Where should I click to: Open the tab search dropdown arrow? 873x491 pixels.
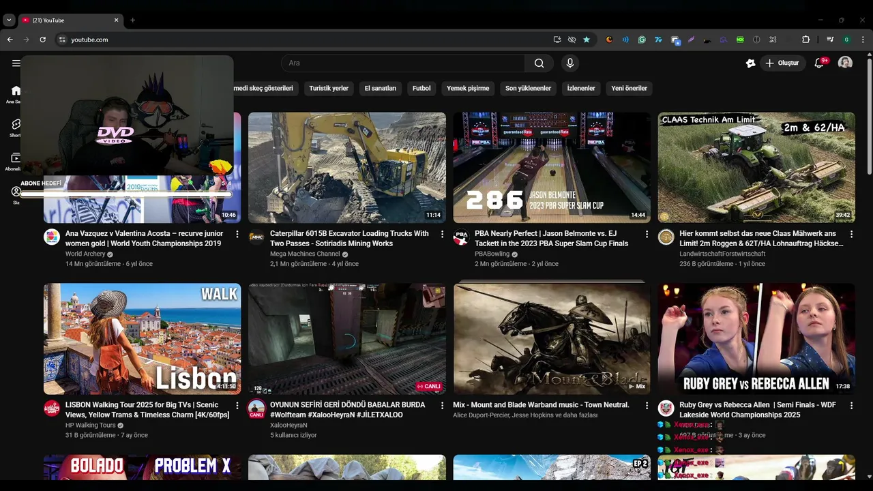pos(9,20)
